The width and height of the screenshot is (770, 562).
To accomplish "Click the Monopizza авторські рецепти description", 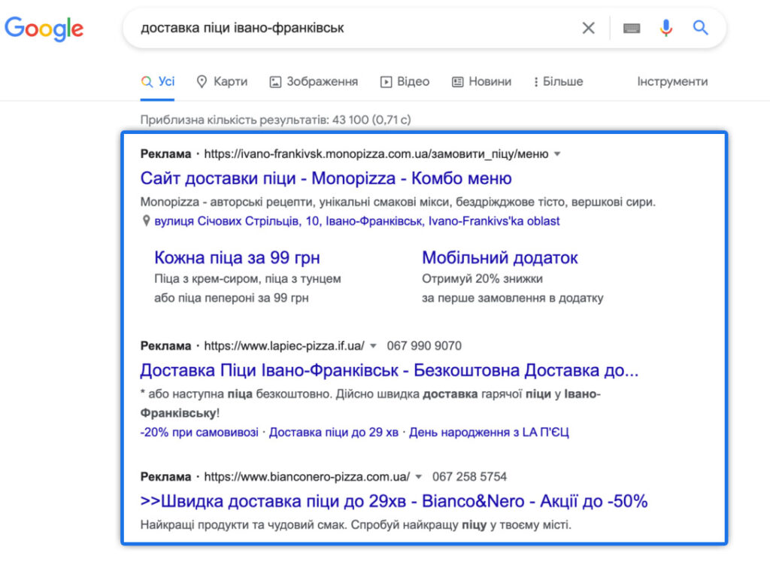I will click(398, 202).
